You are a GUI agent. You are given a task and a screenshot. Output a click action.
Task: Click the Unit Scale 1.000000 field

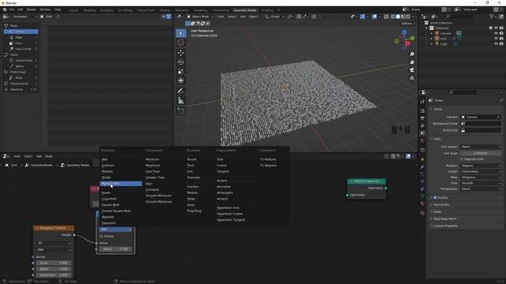pyautogui.click(x=481, y=153)
